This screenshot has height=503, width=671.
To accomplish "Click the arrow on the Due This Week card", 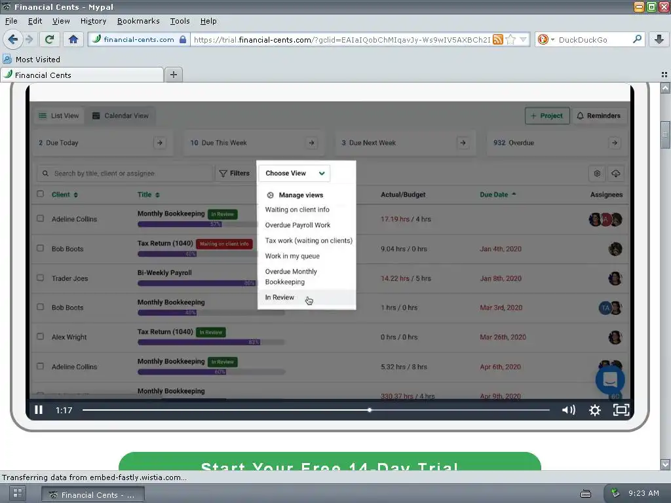I will (311, 143).
